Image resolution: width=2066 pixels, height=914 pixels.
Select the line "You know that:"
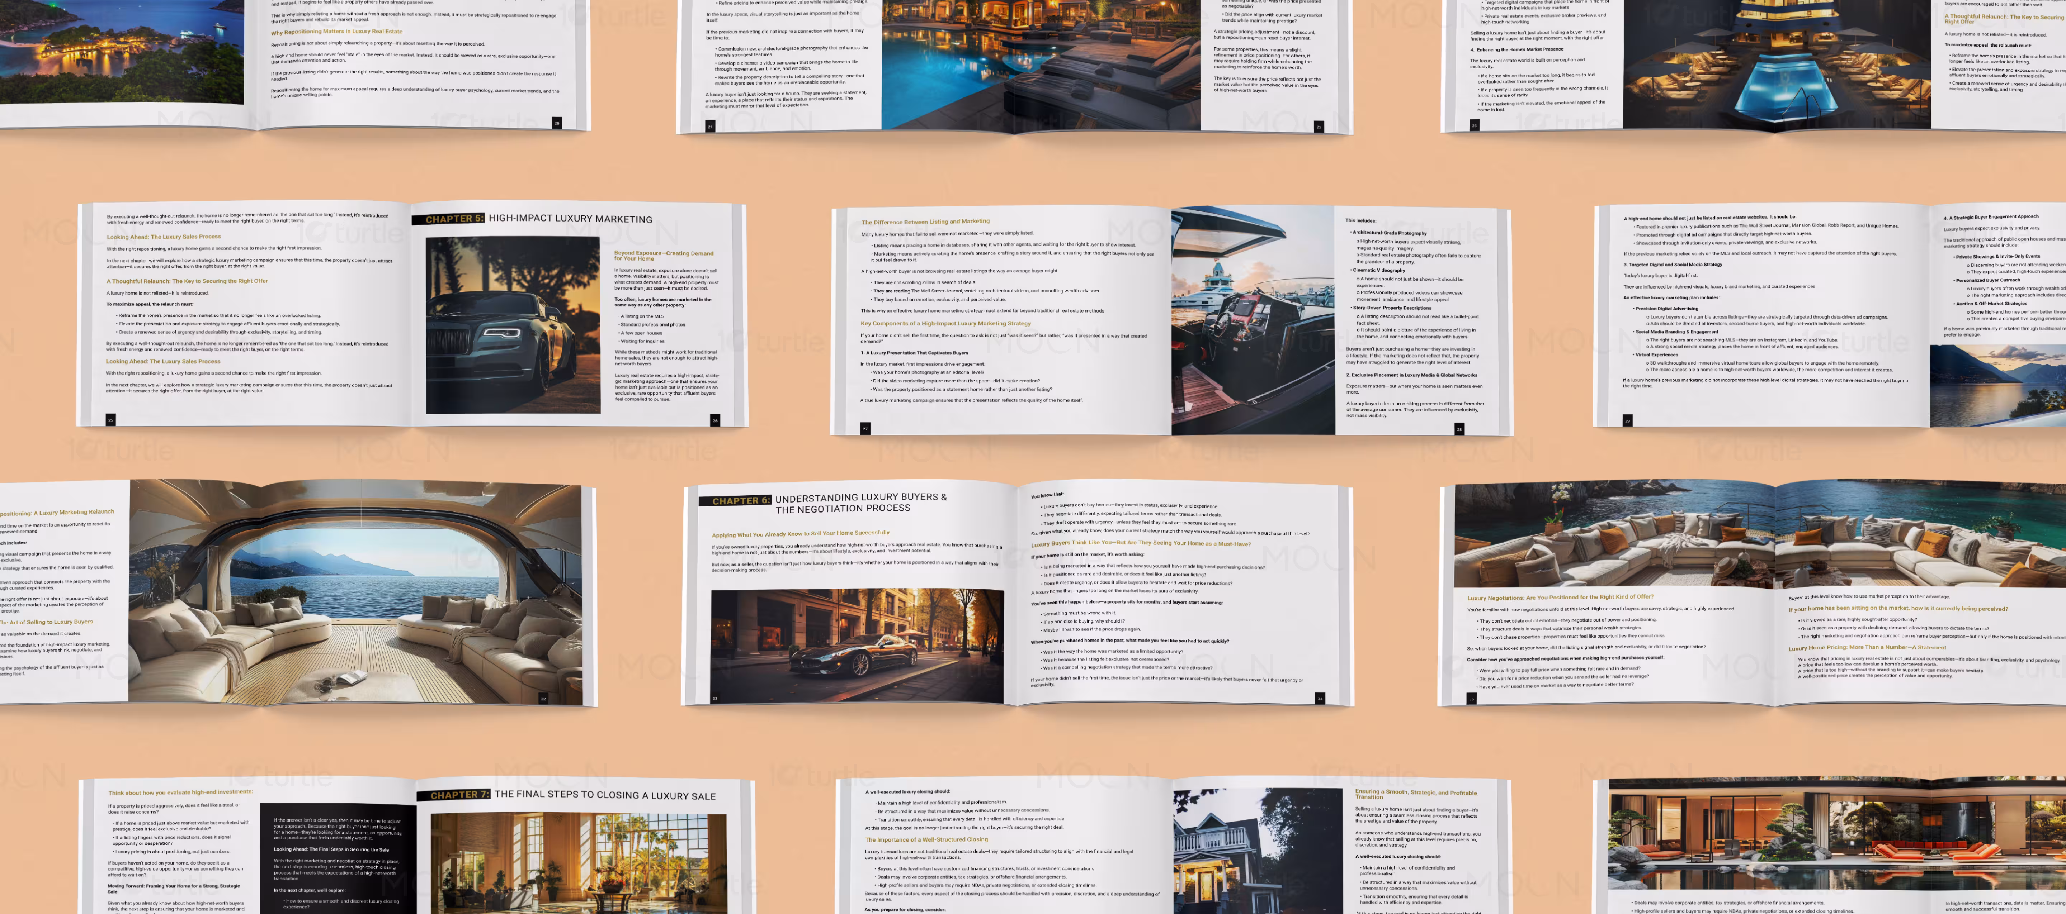pos(1047,495)
